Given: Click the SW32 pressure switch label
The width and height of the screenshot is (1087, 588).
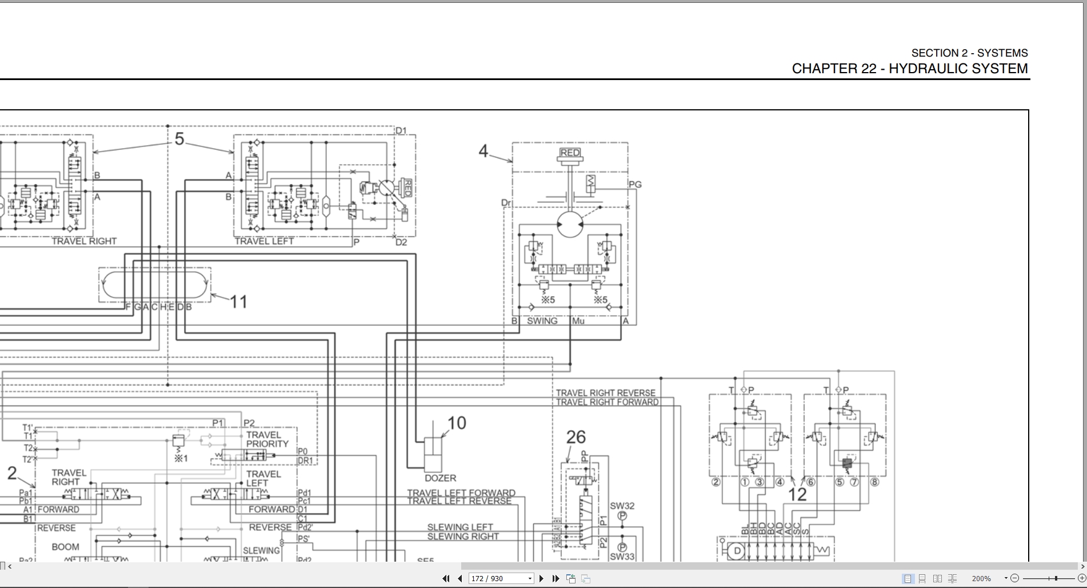Looking at the screenshot, I should pyautogui.click(x=622, y=506).
